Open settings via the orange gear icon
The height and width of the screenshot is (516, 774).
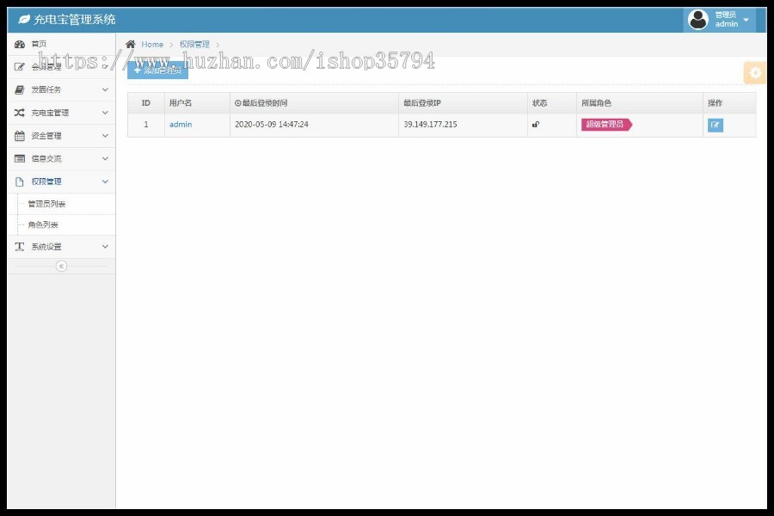point(754,73)
